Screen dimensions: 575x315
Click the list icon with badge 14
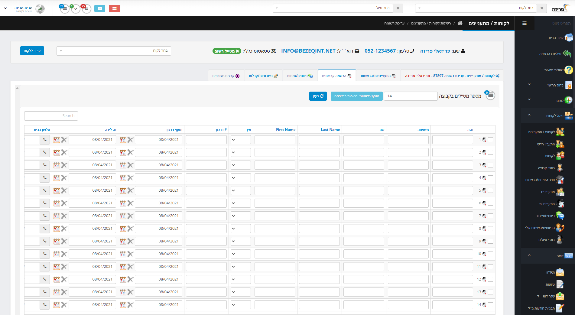[x=490, y=96]
